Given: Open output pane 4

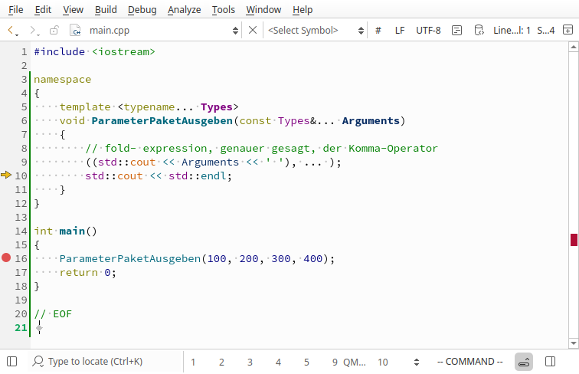Looking at the screenshot, I should tap(278, 363).
